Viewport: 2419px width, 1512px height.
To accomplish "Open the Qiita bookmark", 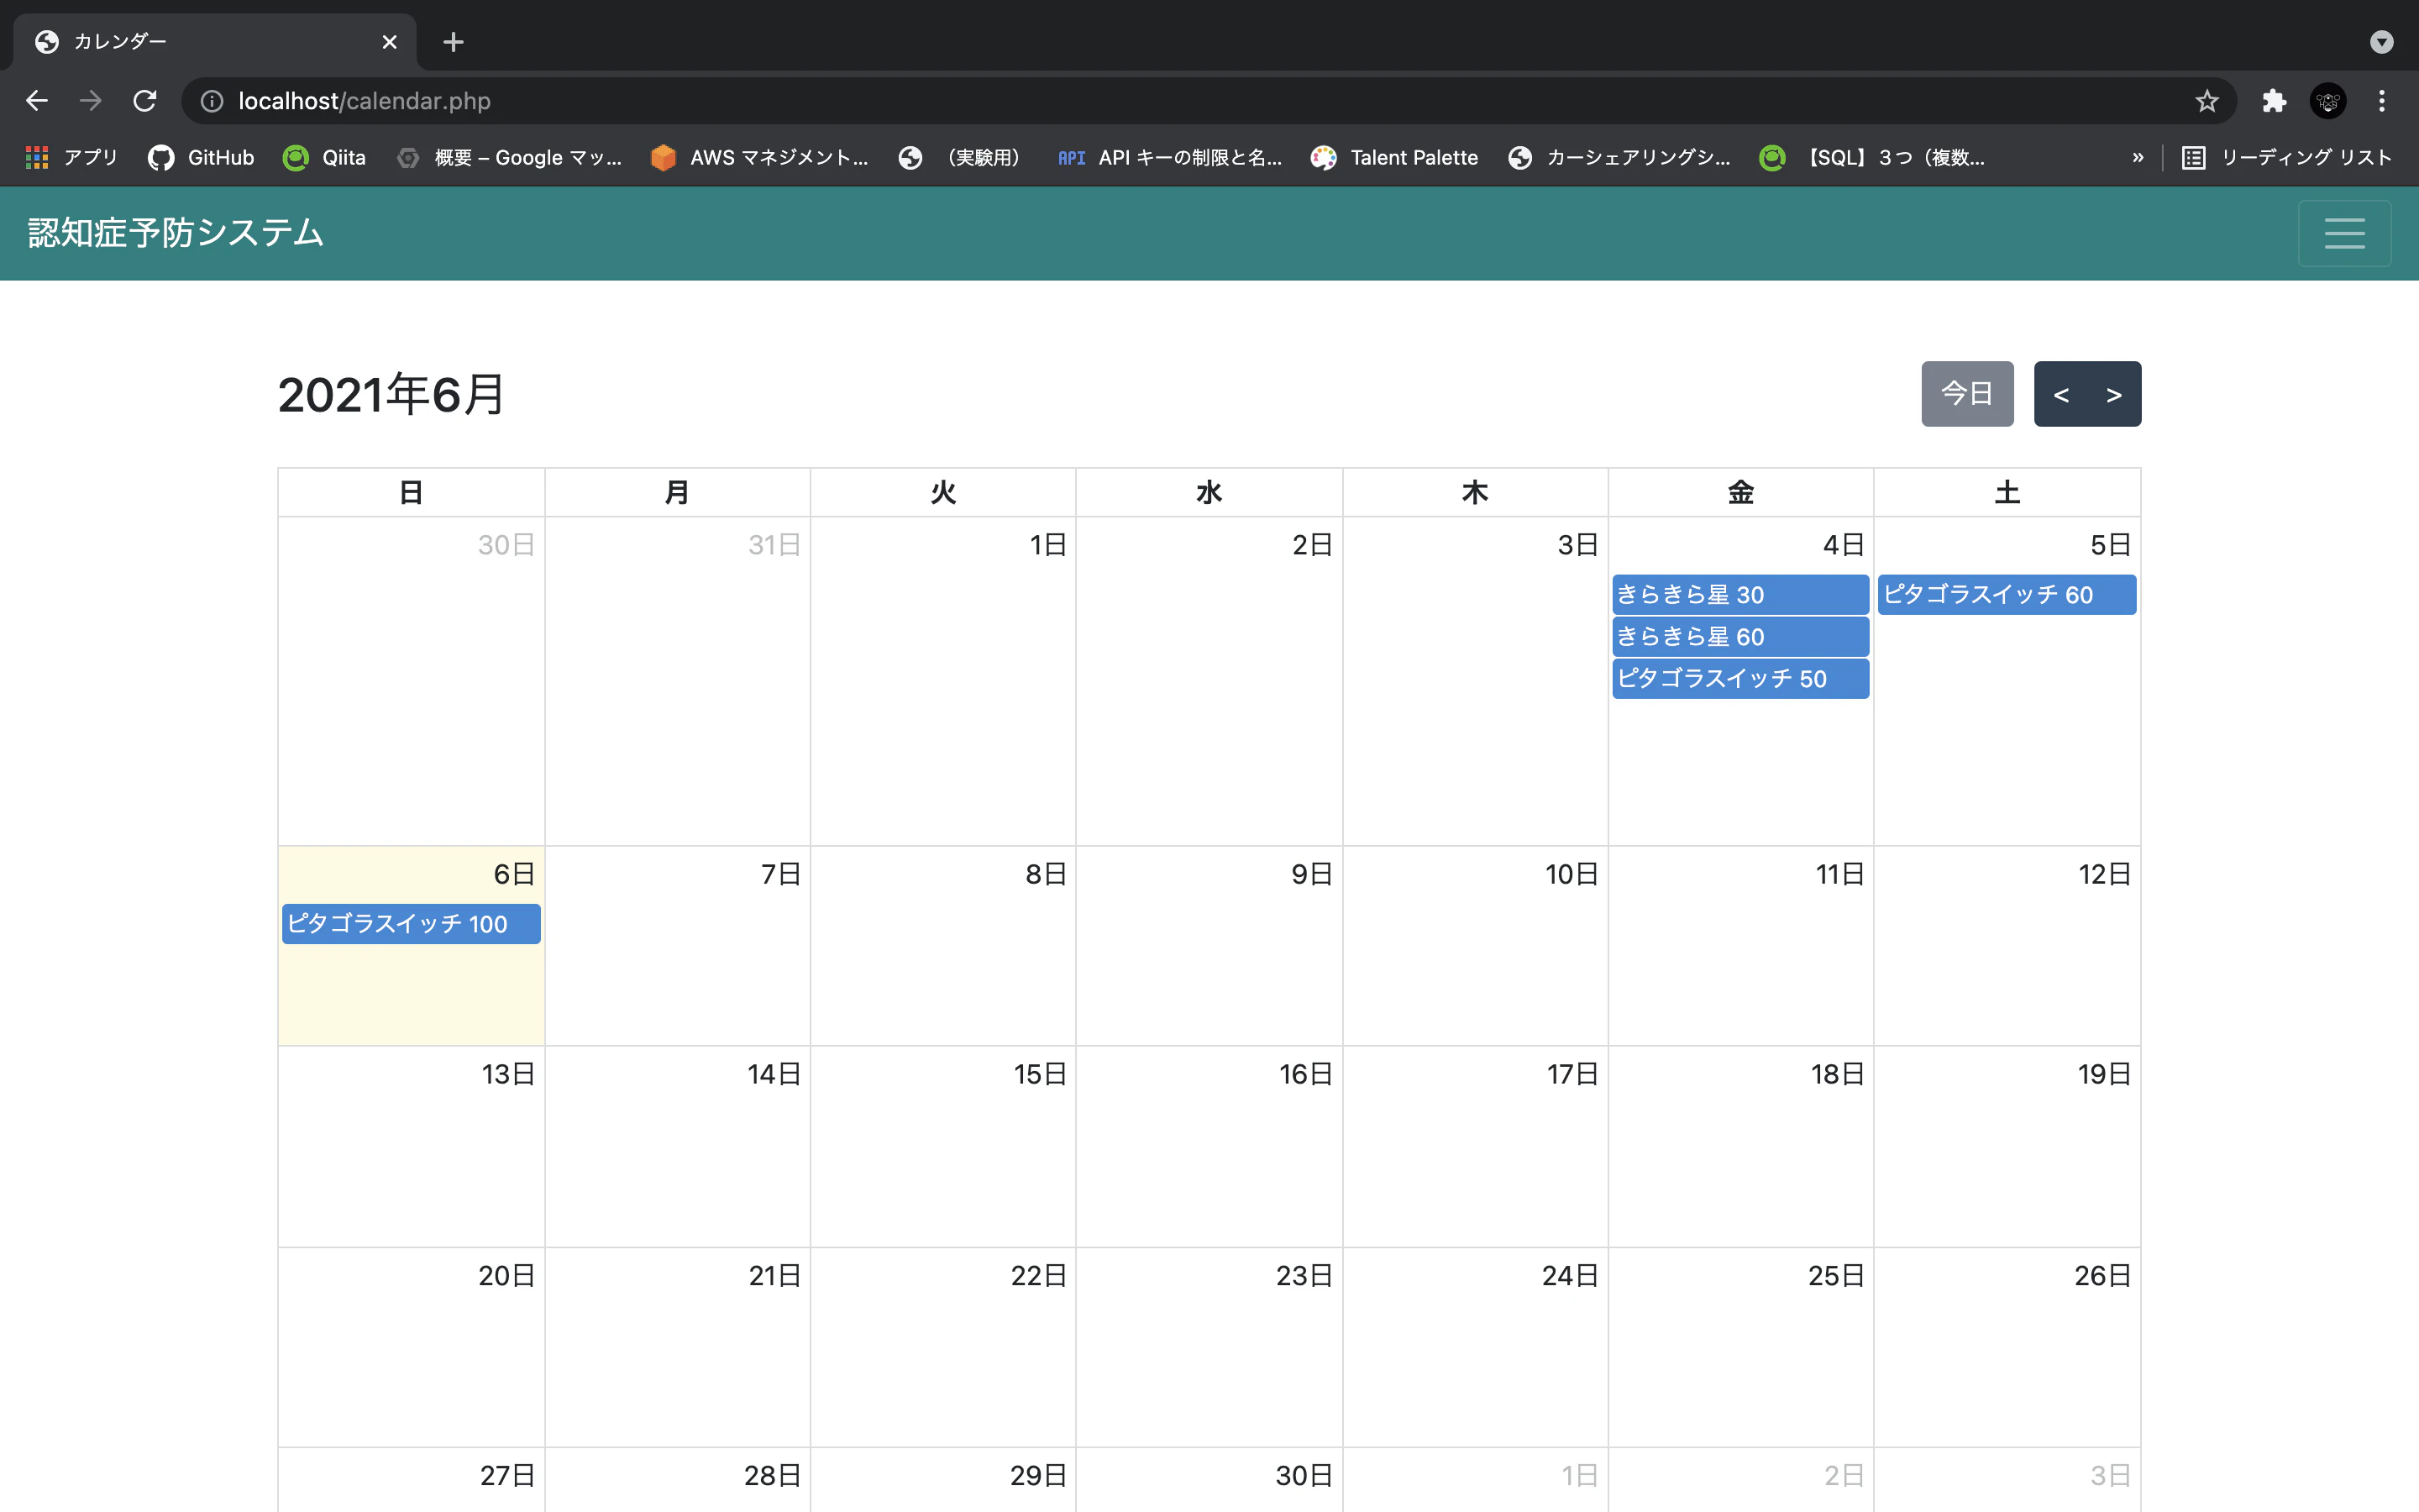I will (x=325, y=157).
